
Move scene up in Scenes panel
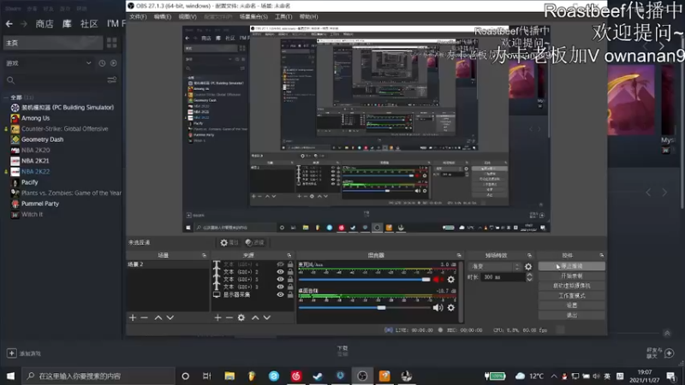pyautogui.click(x=158, y=317)
